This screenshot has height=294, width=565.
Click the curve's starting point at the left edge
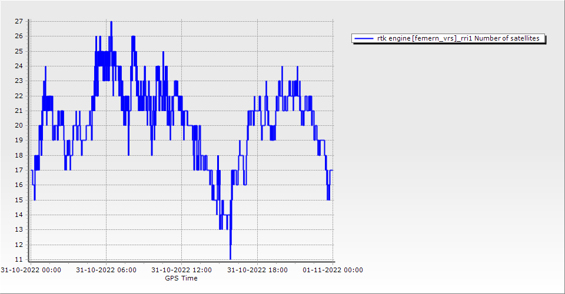point(31,170)
